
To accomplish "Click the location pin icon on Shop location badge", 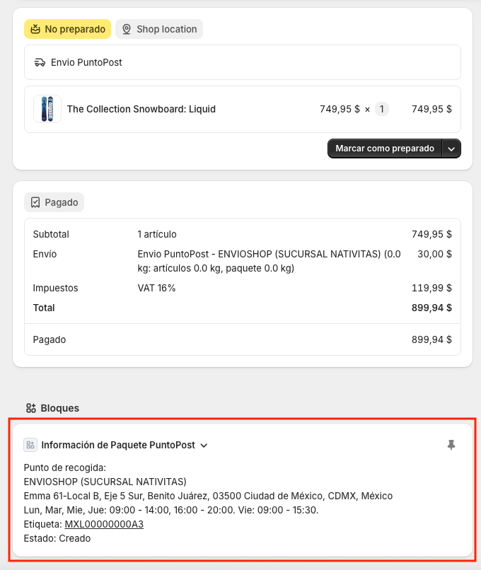I will click(127, 29).
